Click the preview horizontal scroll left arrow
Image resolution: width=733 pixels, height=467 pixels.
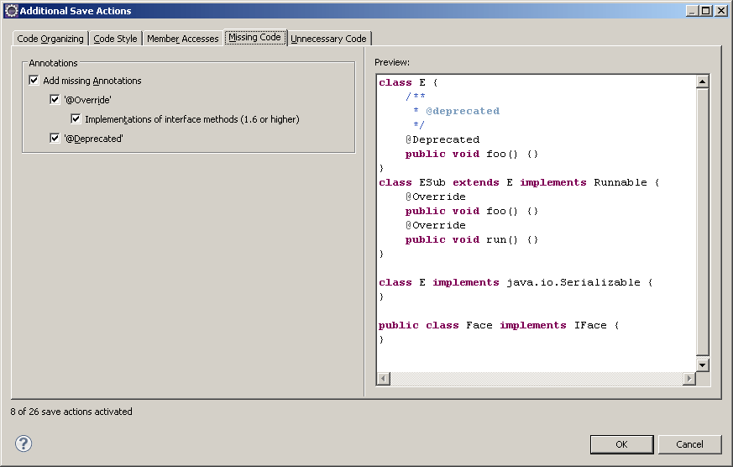coord(384,378)
